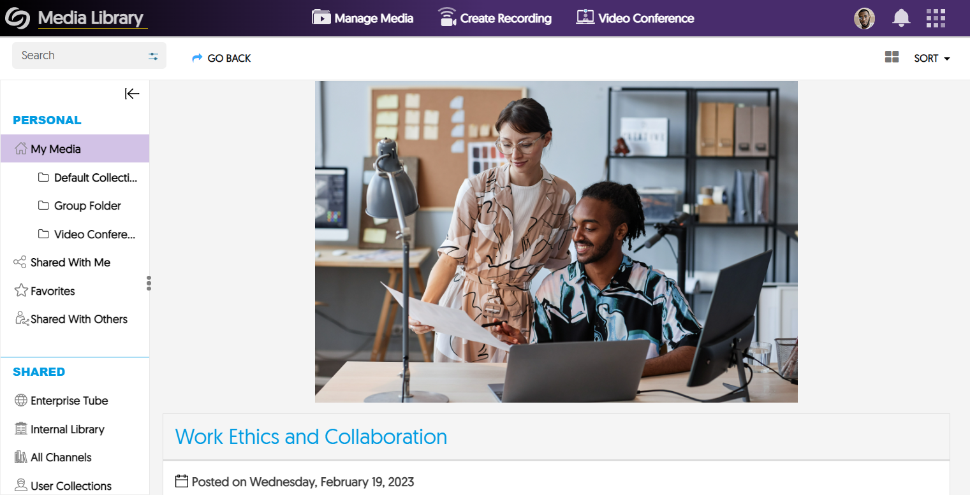Open the notifications bell
The height and width of the screenshot is (495, 970).
[x=901, y=18]
